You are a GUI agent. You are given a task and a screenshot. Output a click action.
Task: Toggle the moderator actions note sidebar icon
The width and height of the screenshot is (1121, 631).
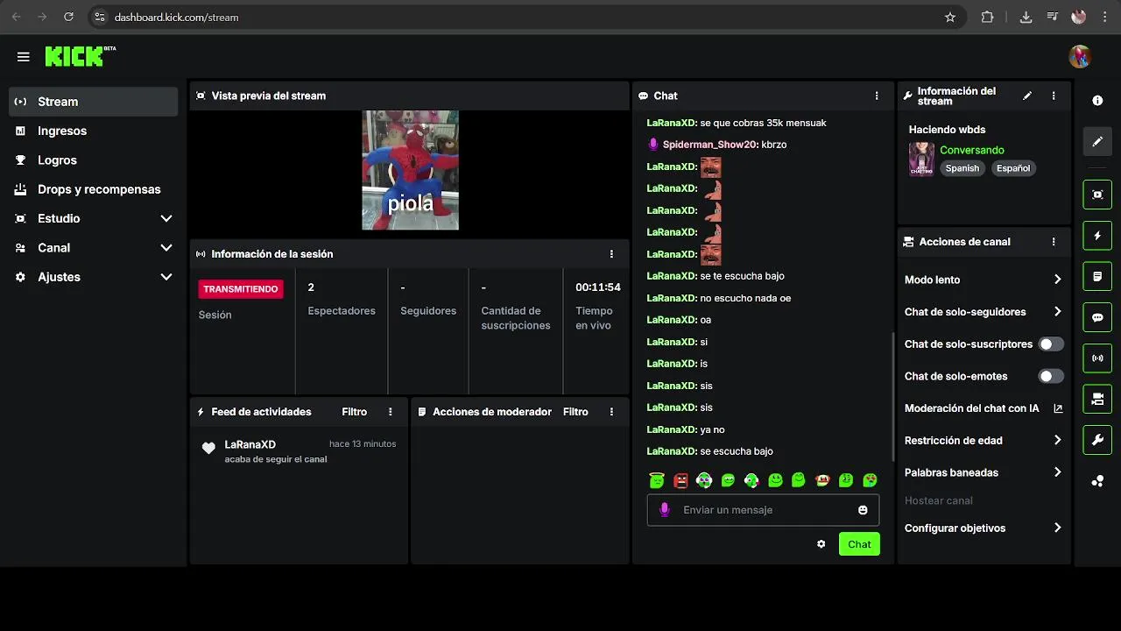(x=1097, y=277)
